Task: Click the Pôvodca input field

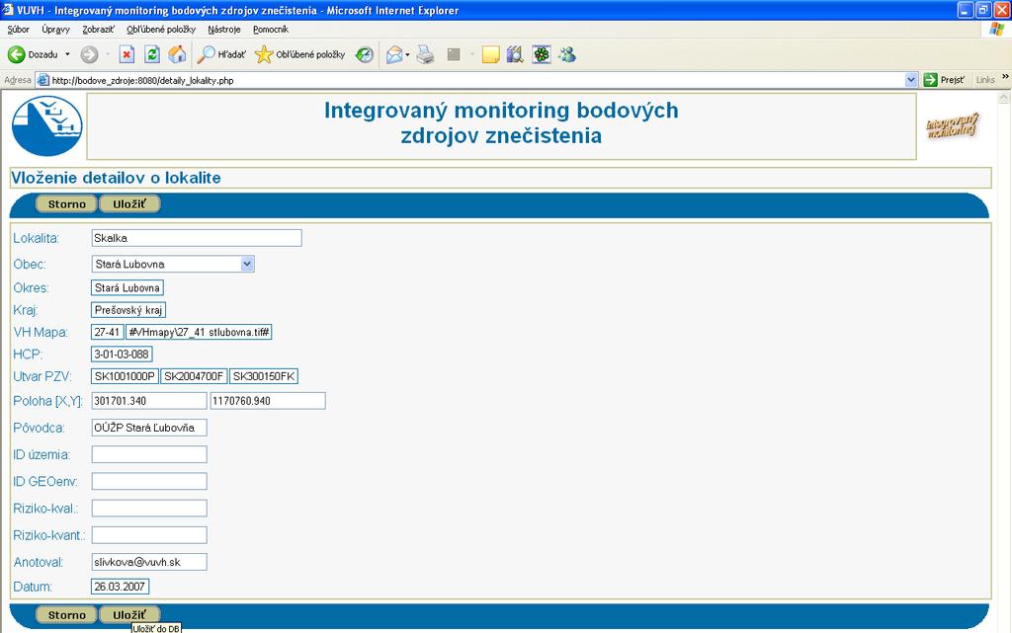Action: [149, 428]
